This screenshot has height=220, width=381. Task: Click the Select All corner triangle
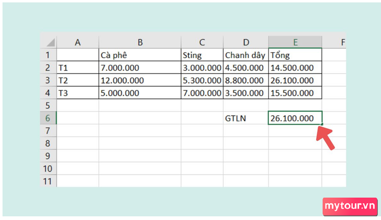51,42
